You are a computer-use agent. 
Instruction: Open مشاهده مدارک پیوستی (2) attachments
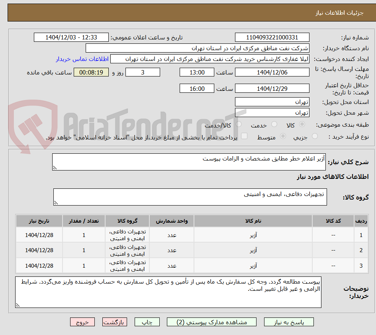click(211, 322)
